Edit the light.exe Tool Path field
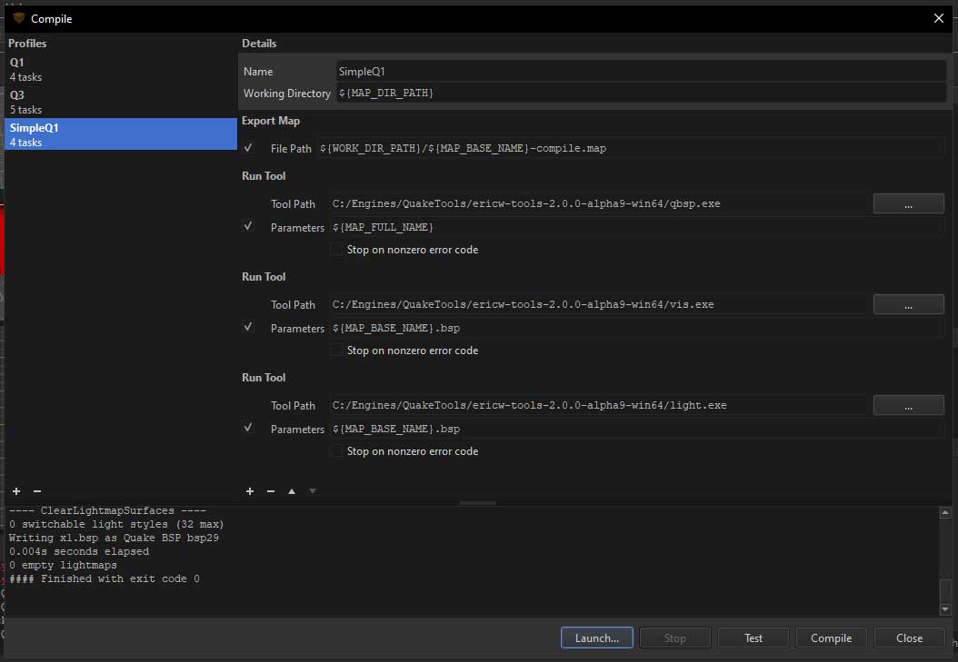This screenshot has width=958, height=662. click(599, 405)
